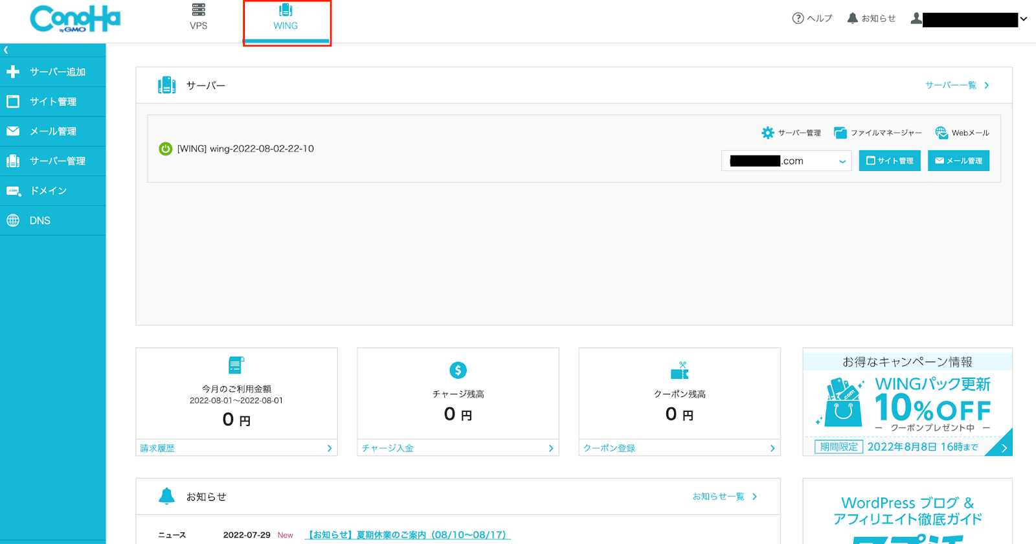Click the VPS tab server icon

pos(199,10)
